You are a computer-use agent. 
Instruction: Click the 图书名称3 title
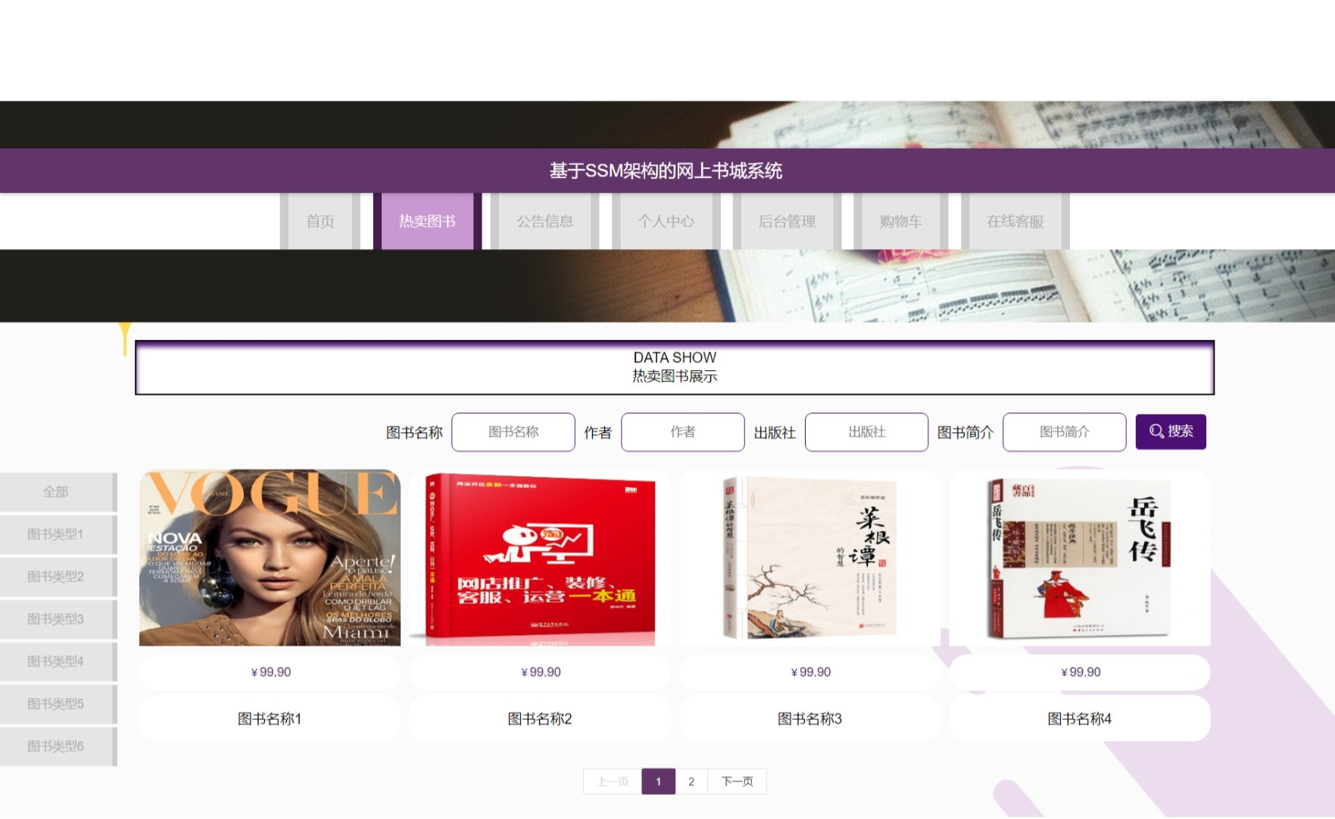pyautogui.click(x=809, y=719)
